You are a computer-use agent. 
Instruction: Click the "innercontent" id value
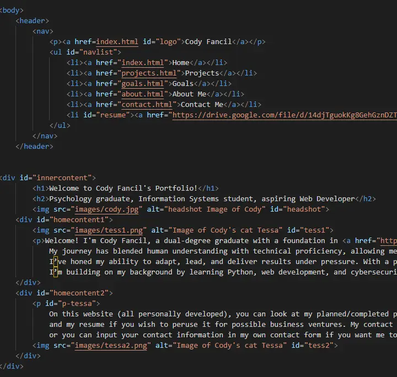click(x=62, y=178)
